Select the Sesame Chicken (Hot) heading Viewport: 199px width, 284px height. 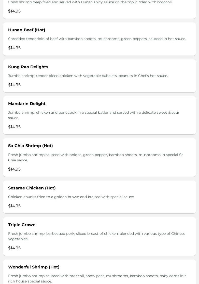[32, 188]
